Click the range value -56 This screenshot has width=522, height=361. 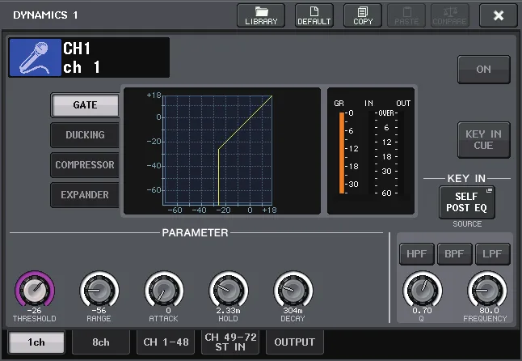99,310
